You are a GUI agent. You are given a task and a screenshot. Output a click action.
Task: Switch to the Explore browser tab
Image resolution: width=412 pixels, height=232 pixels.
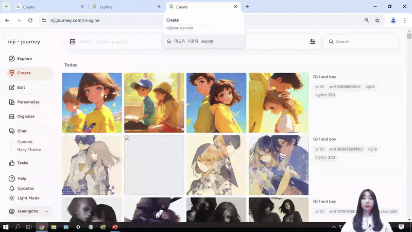(x=124, y=7)
